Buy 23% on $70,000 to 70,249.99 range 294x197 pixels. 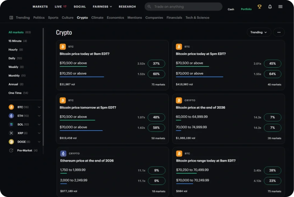pos(272,181)
